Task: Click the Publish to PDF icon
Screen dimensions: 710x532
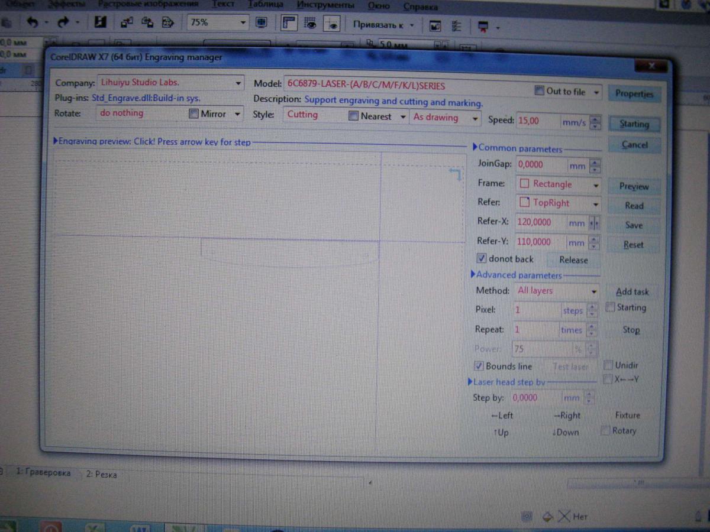Action: 167,22
